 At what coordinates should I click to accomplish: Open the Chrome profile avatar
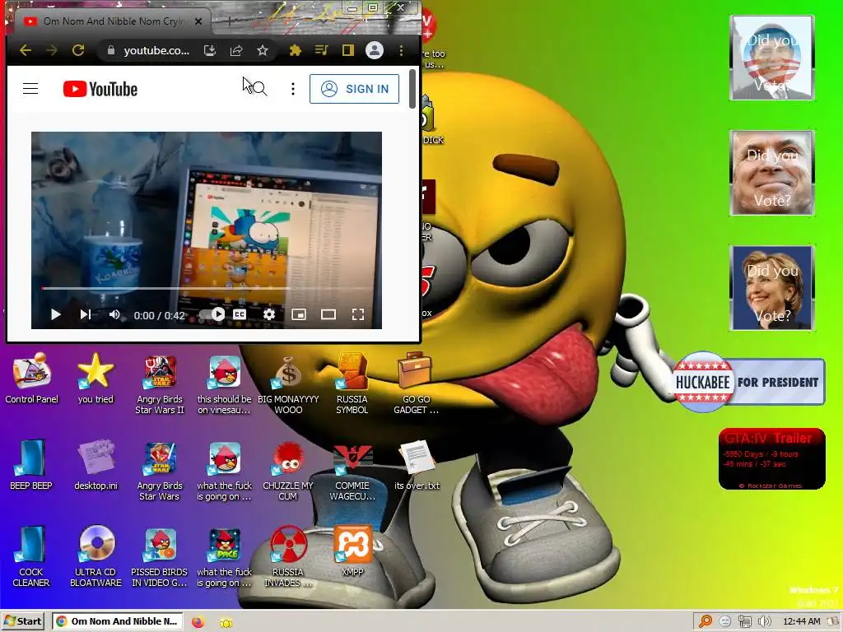(x=375, y=50)
